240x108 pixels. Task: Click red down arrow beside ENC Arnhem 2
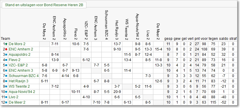(6, 49)
